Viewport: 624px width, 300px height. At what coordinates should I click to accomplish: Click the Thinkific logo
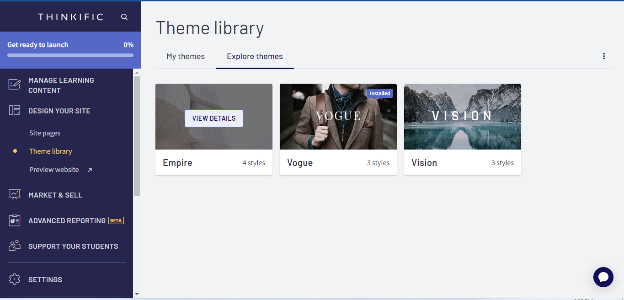70,17
